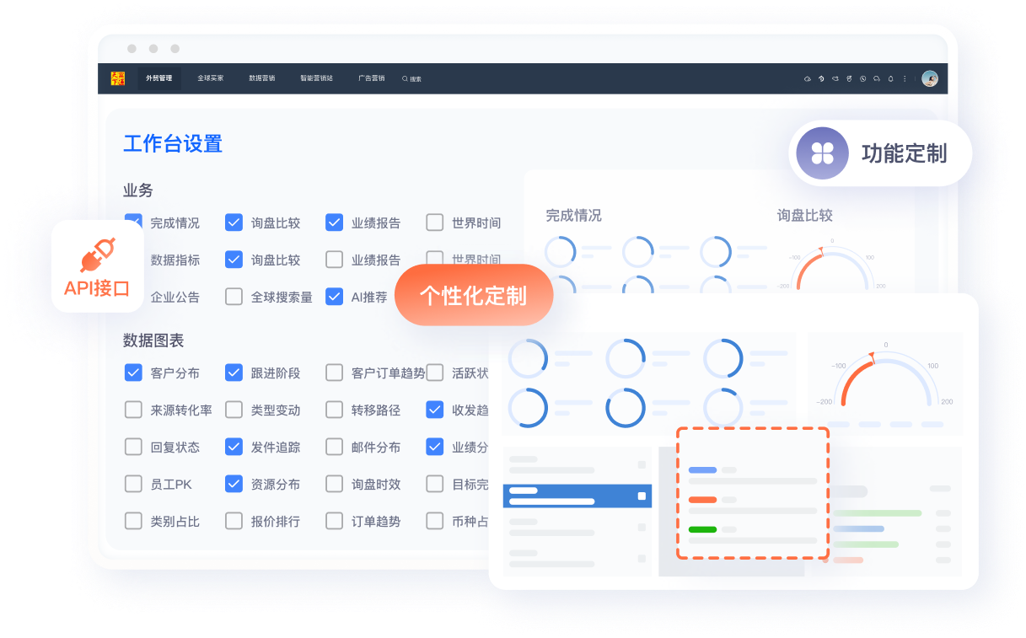1026x638 pixels.
Task: Click the search magnifier icon in the navbar
Action: 405,78
